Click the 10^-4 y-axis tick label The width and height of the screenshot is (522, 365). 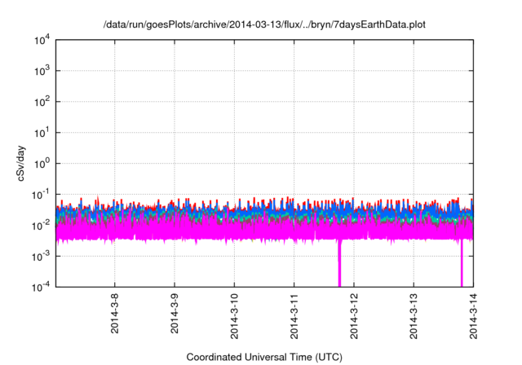point(41,287)
